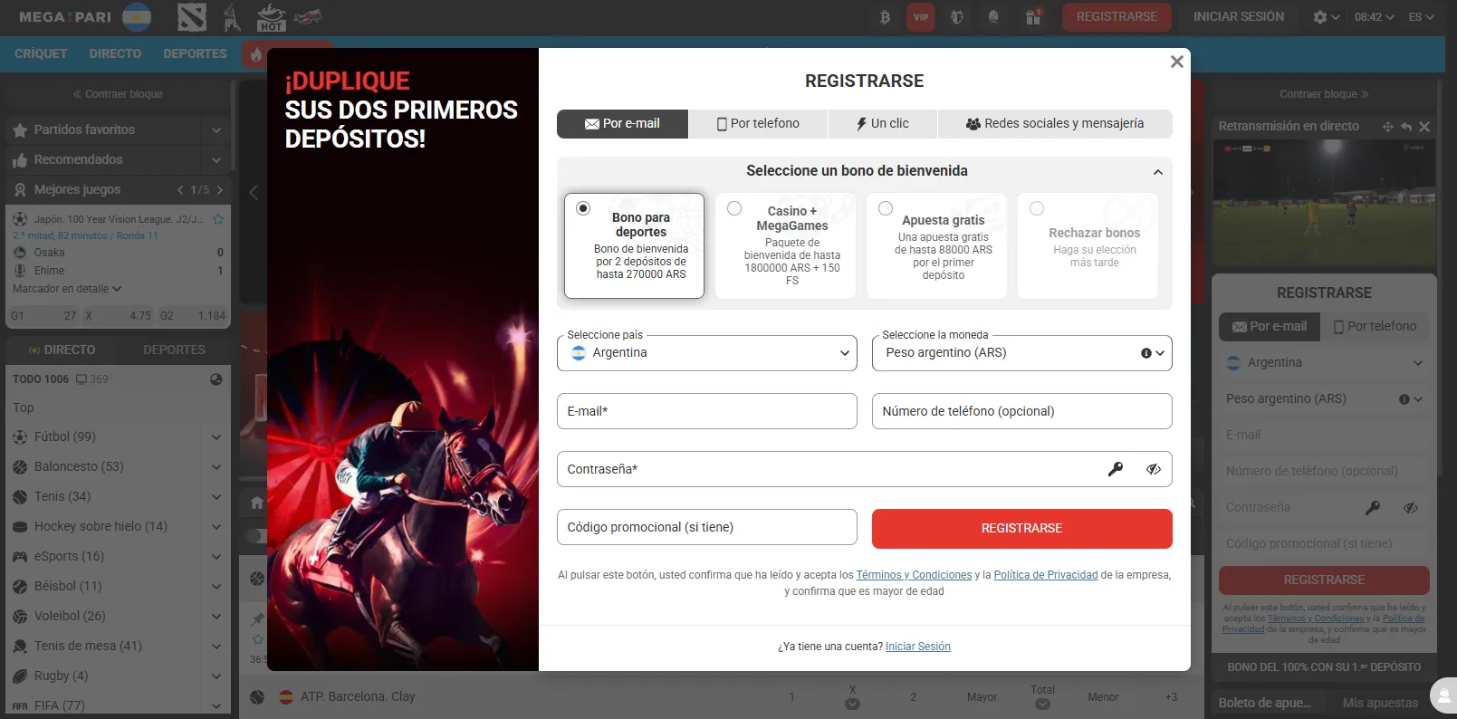Click the currency info icon in the dialog

(x=1146, y=353)
